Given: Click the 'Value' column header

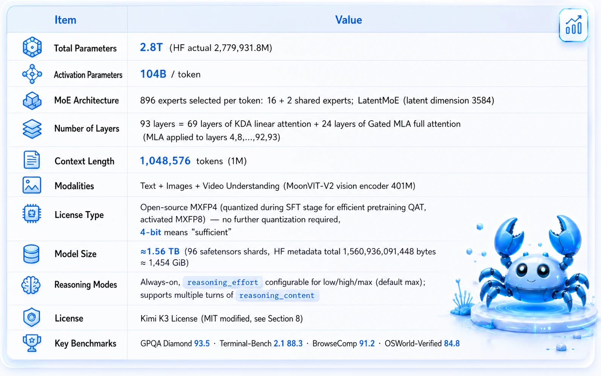Looking at the screenshot, I should (x=348, y=20).
